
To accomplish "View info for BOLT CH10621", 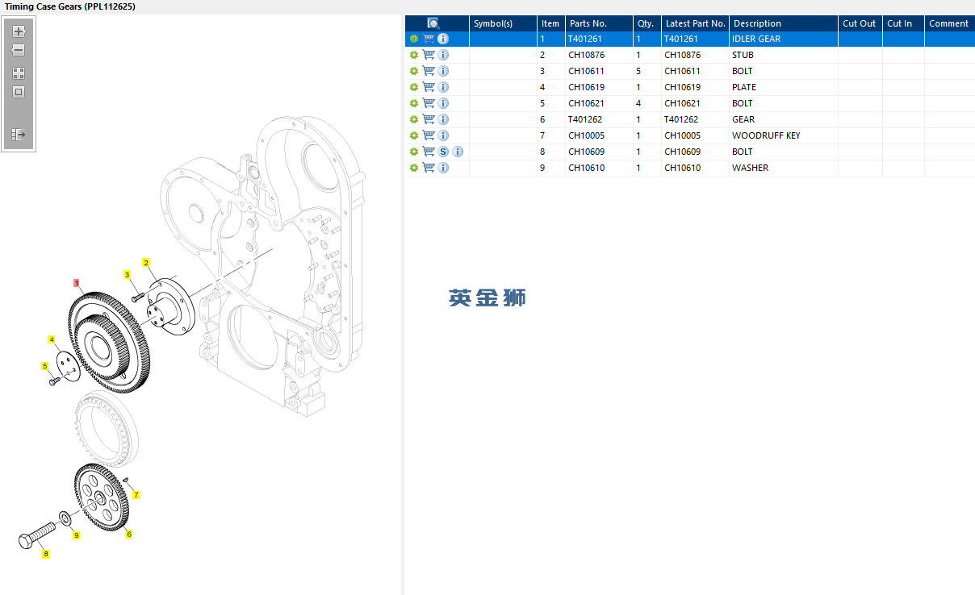I will click(443, 103).
